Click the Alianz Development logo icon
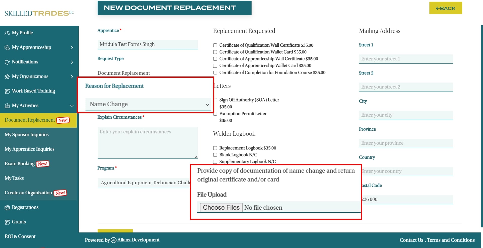The width and height of the screenshot is (483, 248). pos(113,240)
